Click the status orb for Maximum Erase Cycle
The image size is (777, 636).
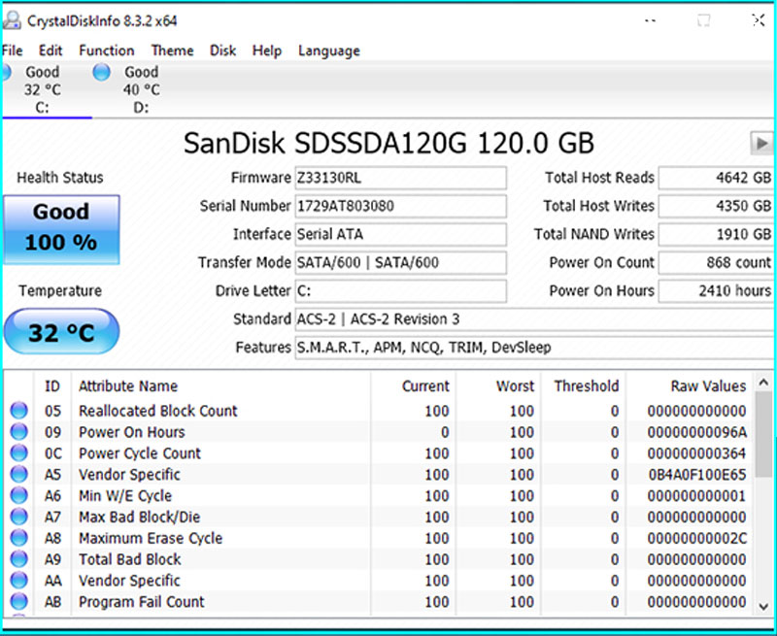(18, 538)
